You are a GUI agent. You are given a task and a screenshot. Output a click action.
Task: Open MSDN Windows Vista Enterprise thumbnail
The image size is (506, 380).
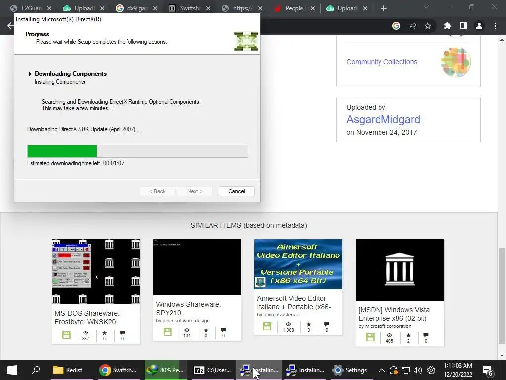tap(399, 270)
